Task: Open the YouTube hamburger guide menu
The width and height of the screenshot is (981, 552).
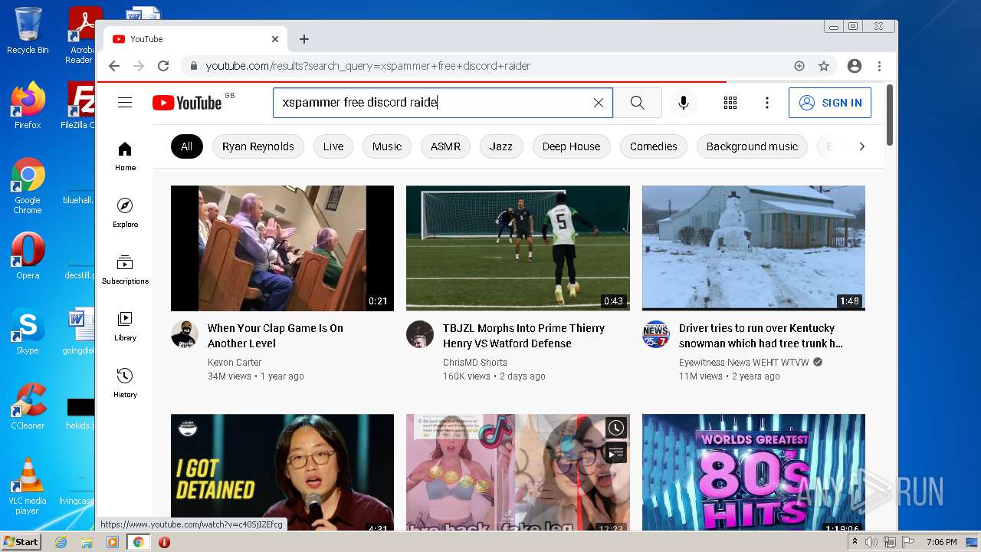Action: [125, 103]
